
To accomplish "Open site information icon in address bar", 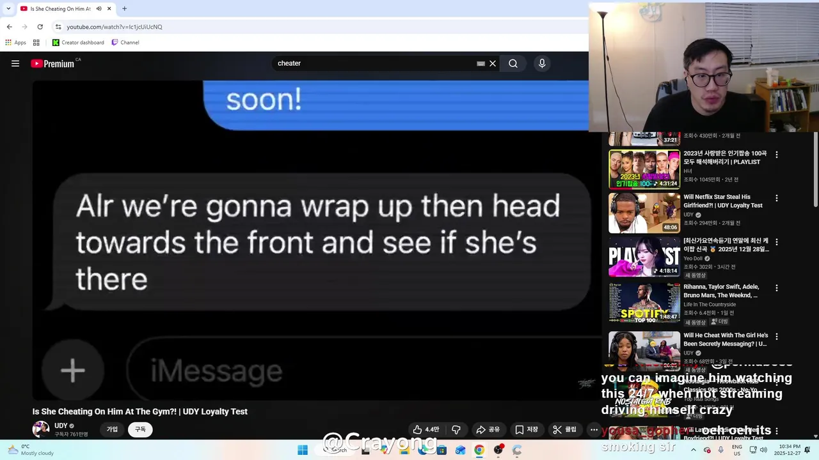I will [x=58, y=27].
